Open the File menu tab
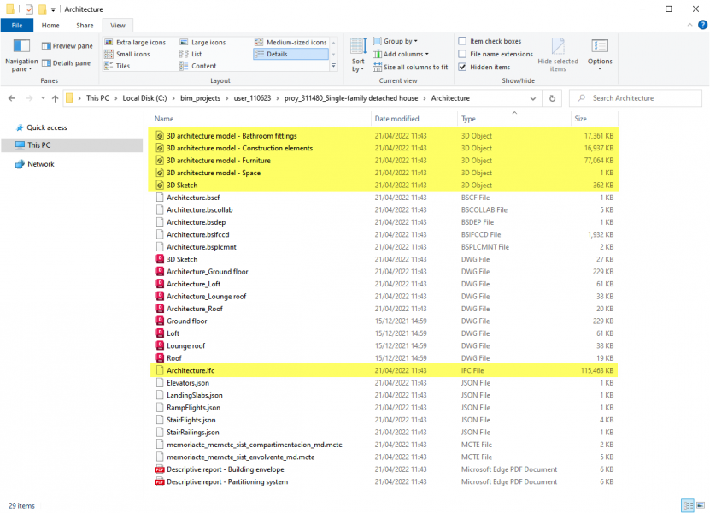The image size is (710, 513). (16, 26)
